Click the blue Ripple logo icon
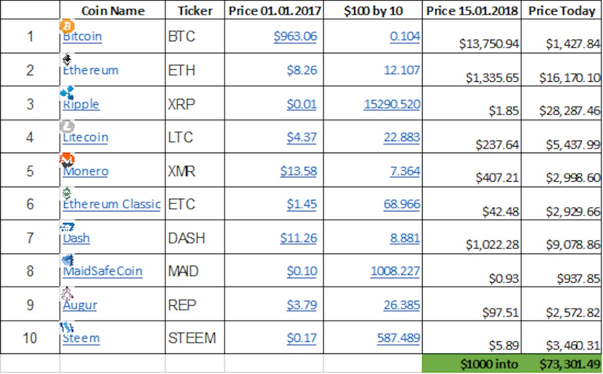The image size is (603, 374). 67,93
